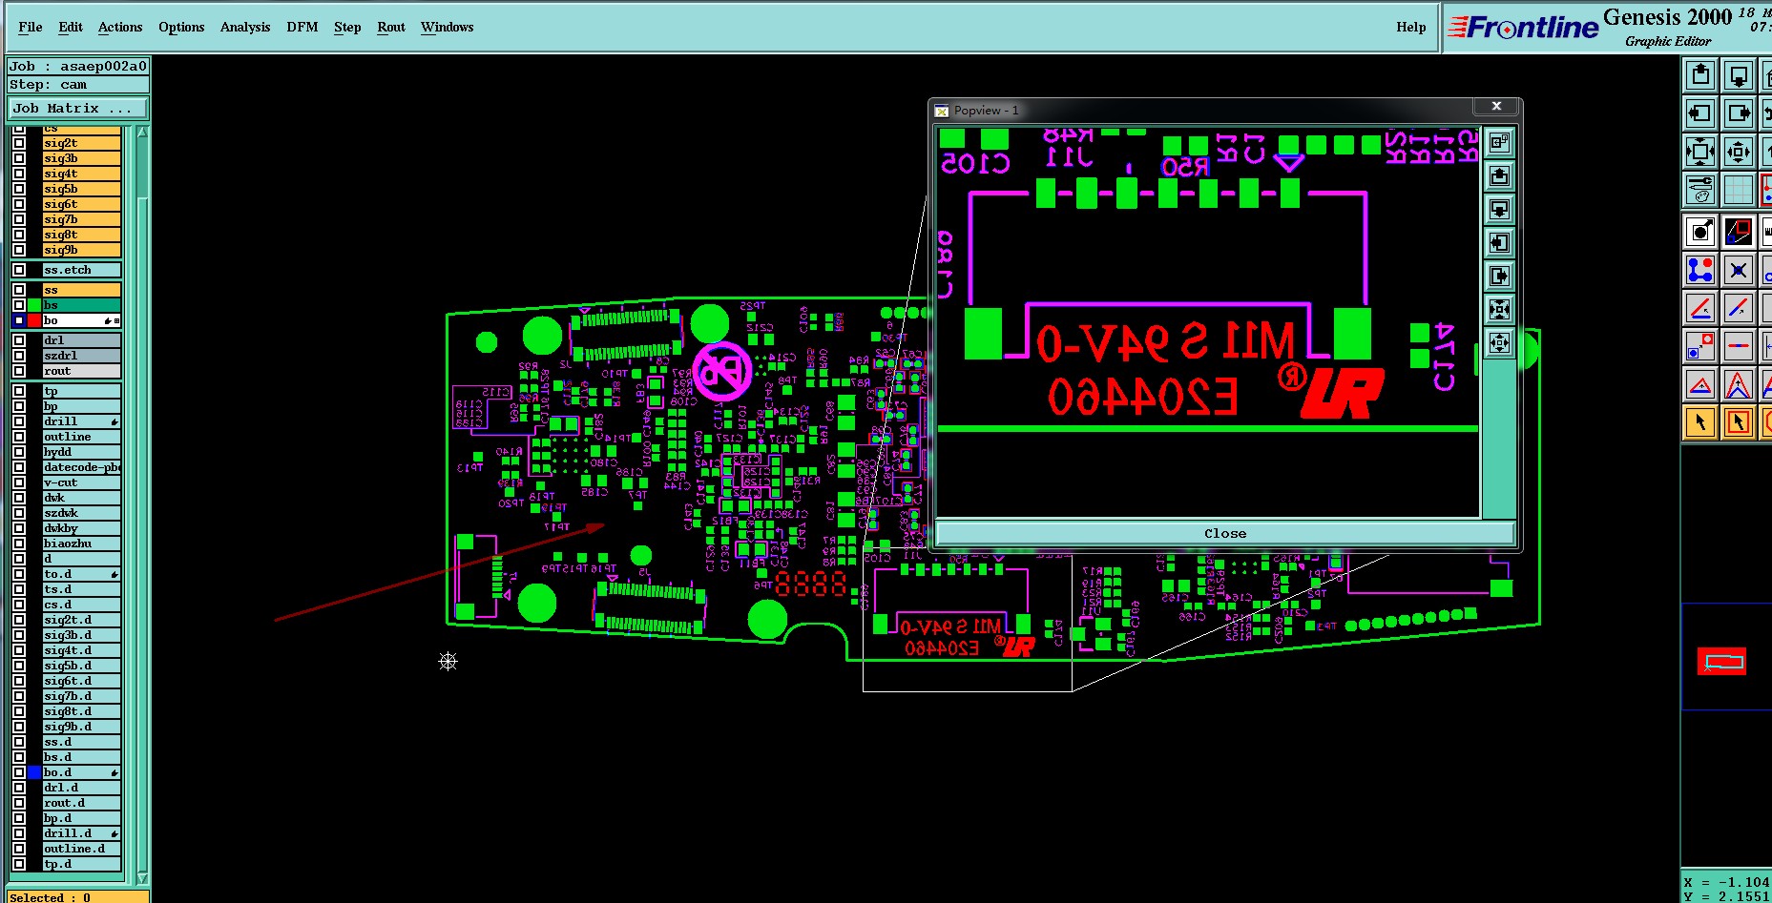Select the double red triangle tool
Viewport: 1772px width, 903px height.
click(1739, 384)
